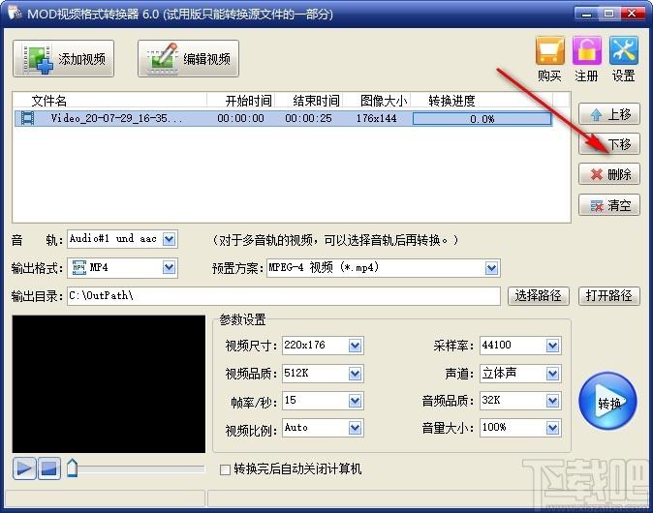
Task: Open the 输出格式 MP4 dropdown
Action: click(x=170, y=267)
